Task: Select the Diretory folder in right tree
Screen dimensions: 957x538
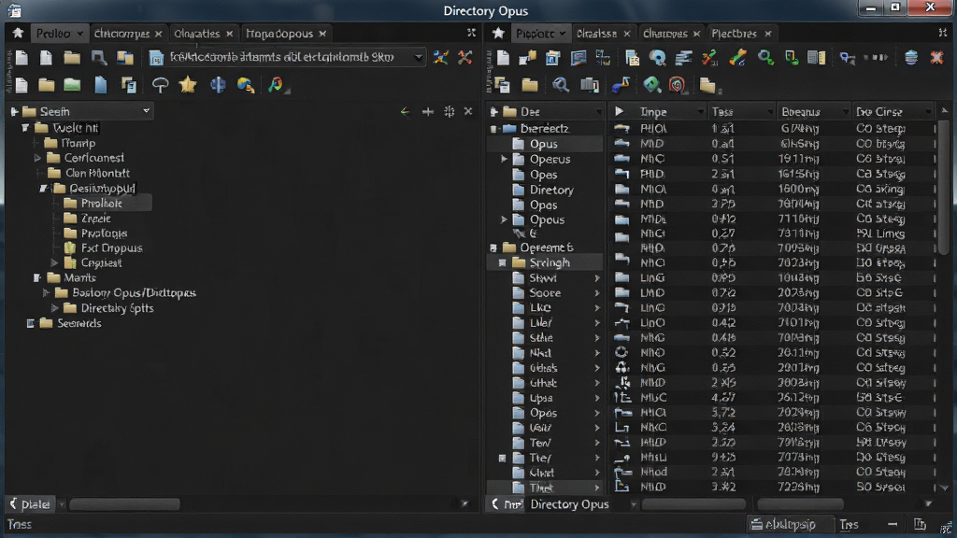Action: point(551,190)
